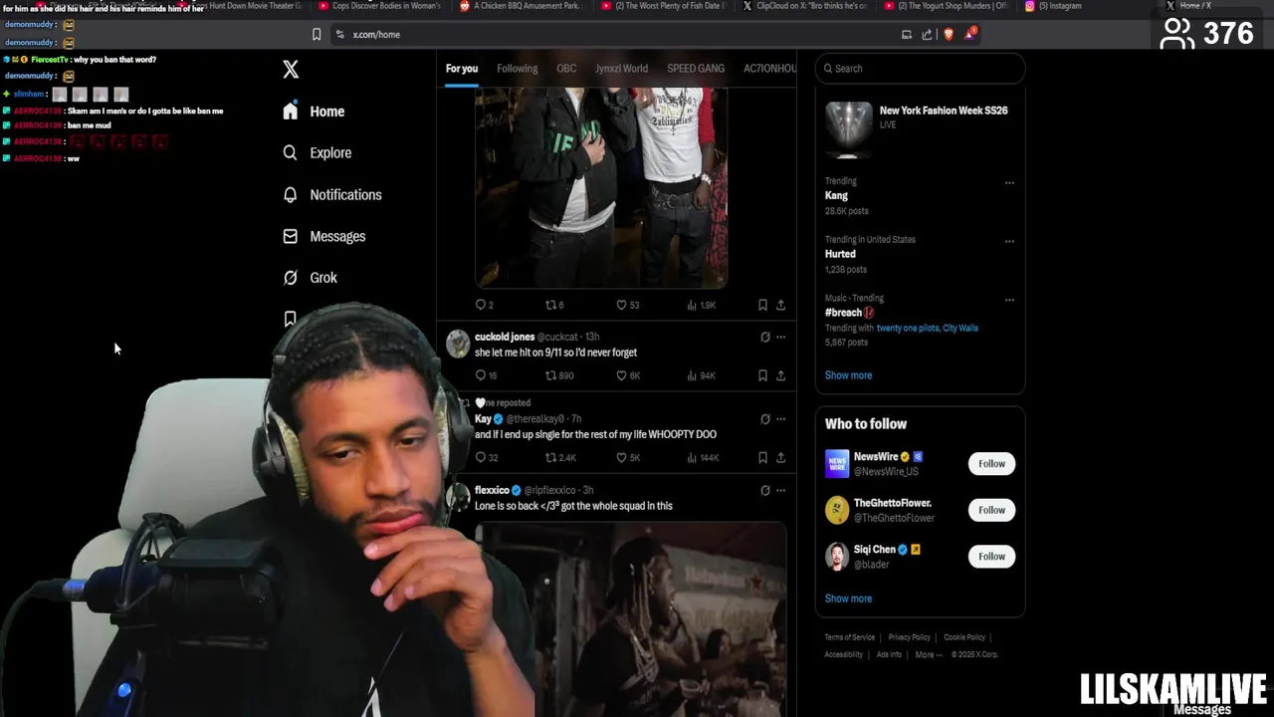Screen dimensions: 1274x717
Task: Share Kay's WHOOPTY DOO post
Action: [x=780, y=457]
